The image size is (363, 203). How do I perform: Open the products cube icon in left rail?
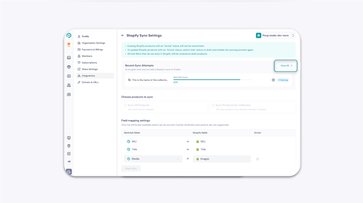point(69,67)
